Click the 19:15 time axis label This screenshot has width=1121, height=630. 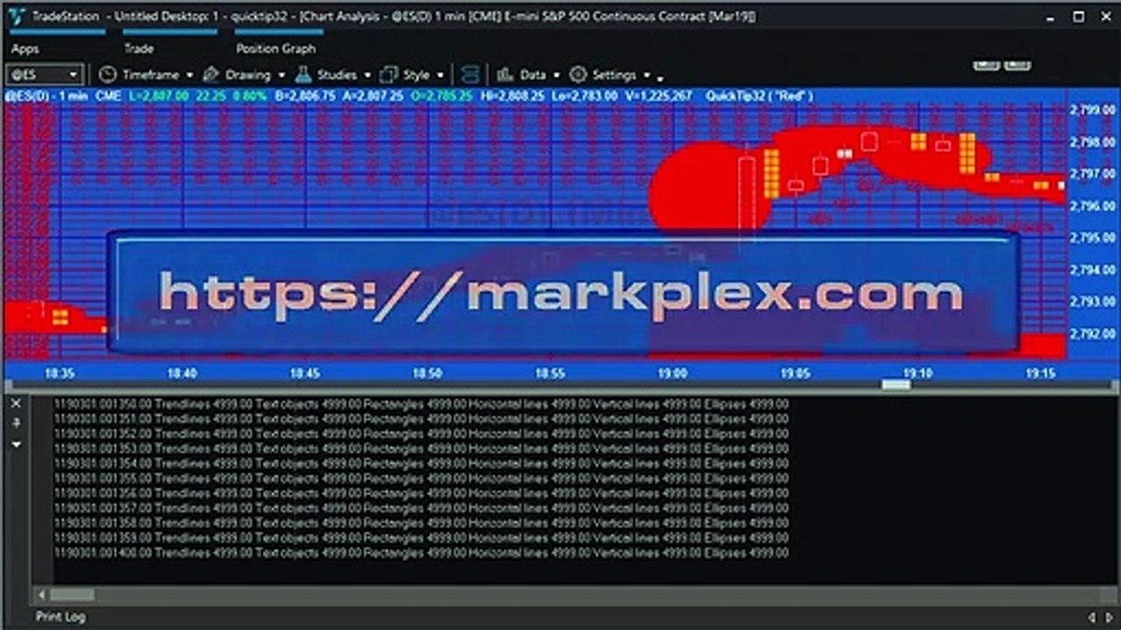point(1040,372)
